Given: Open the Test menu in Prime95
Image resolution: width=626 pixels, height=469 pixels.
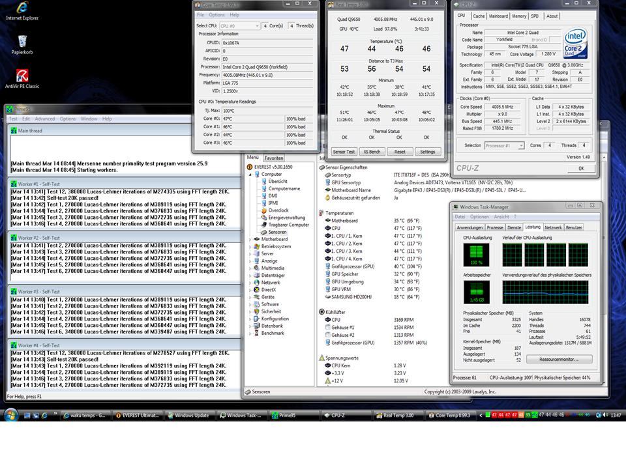Looking at the screenshot, I should click(13, 119).
